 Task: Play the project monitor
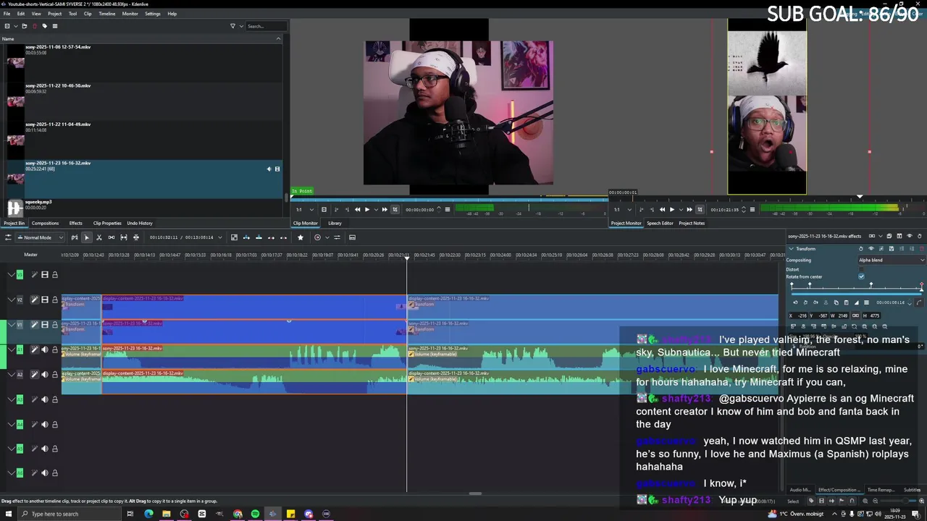point(671,210)
